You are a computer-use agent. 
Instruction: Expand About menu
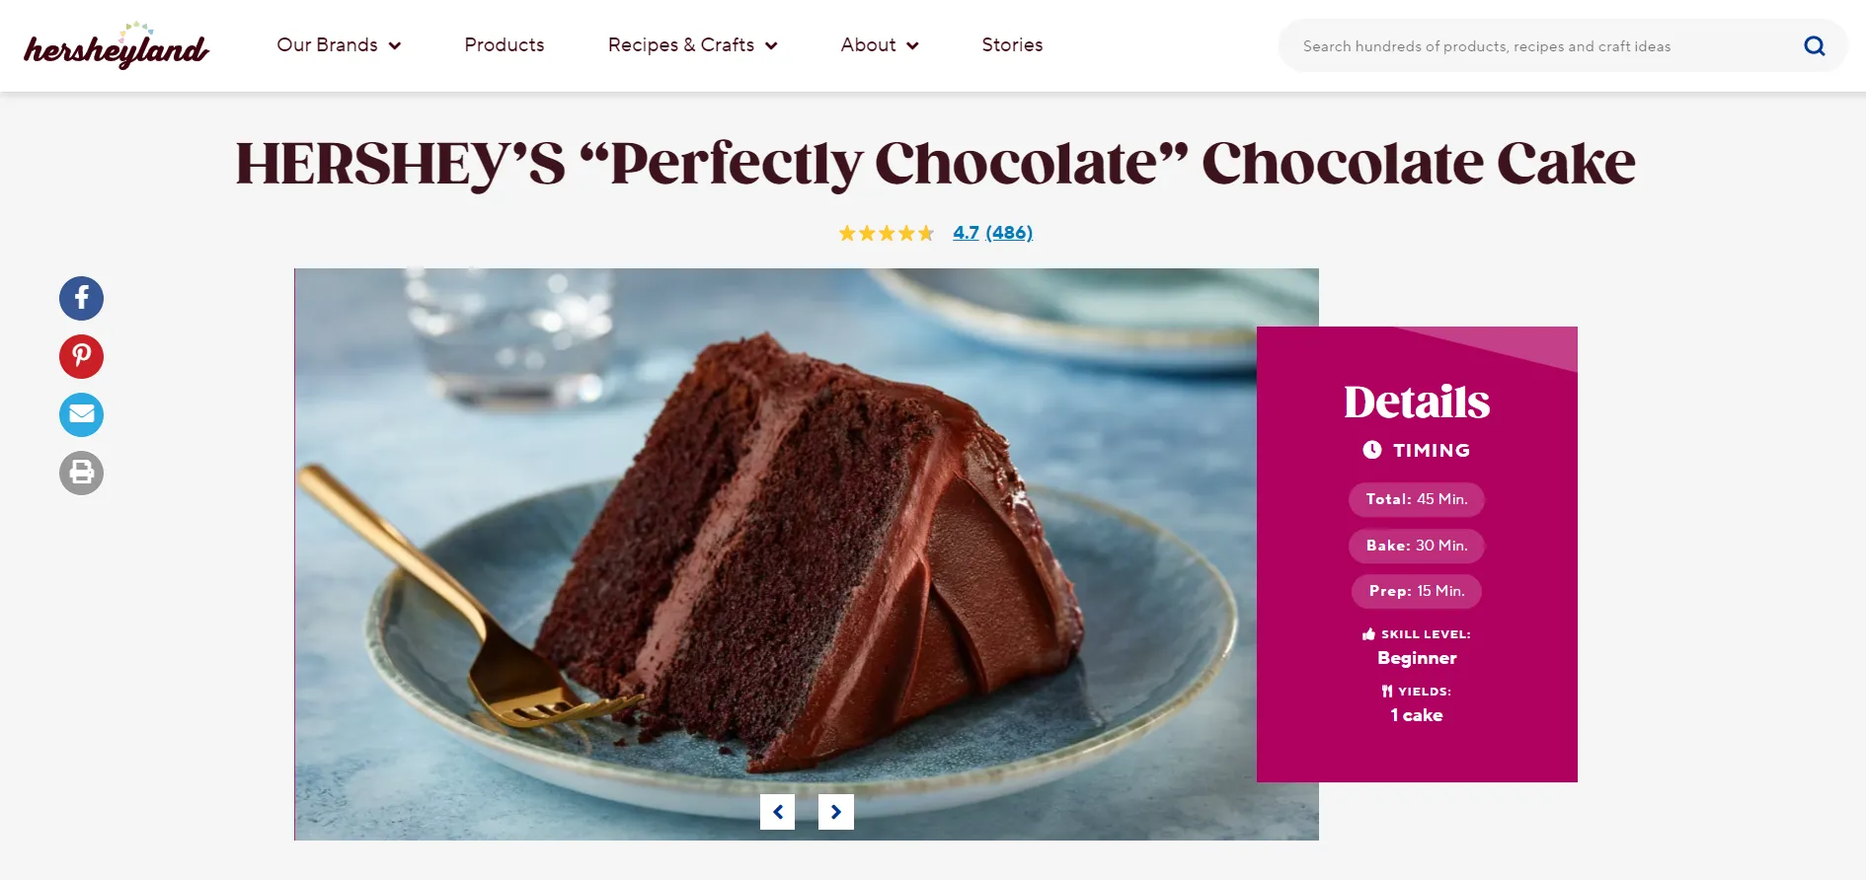(880, 45)
